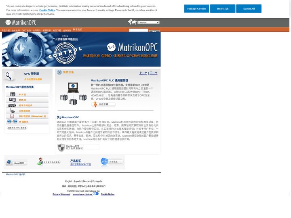
Task: Click Email 我们 button
Action: tap(17, 163)
